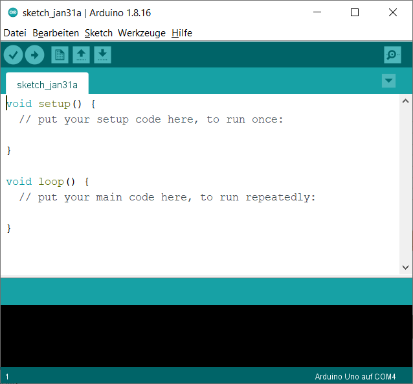Open the Serial Monitor magnifier icon
Screen dimensions: 413x384
pyautogui.click(x=392, y=55)
